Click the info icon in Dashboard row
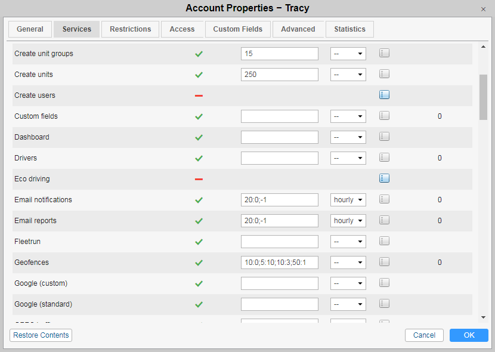Viewport: 495px width, 352px height. (384, 137)
